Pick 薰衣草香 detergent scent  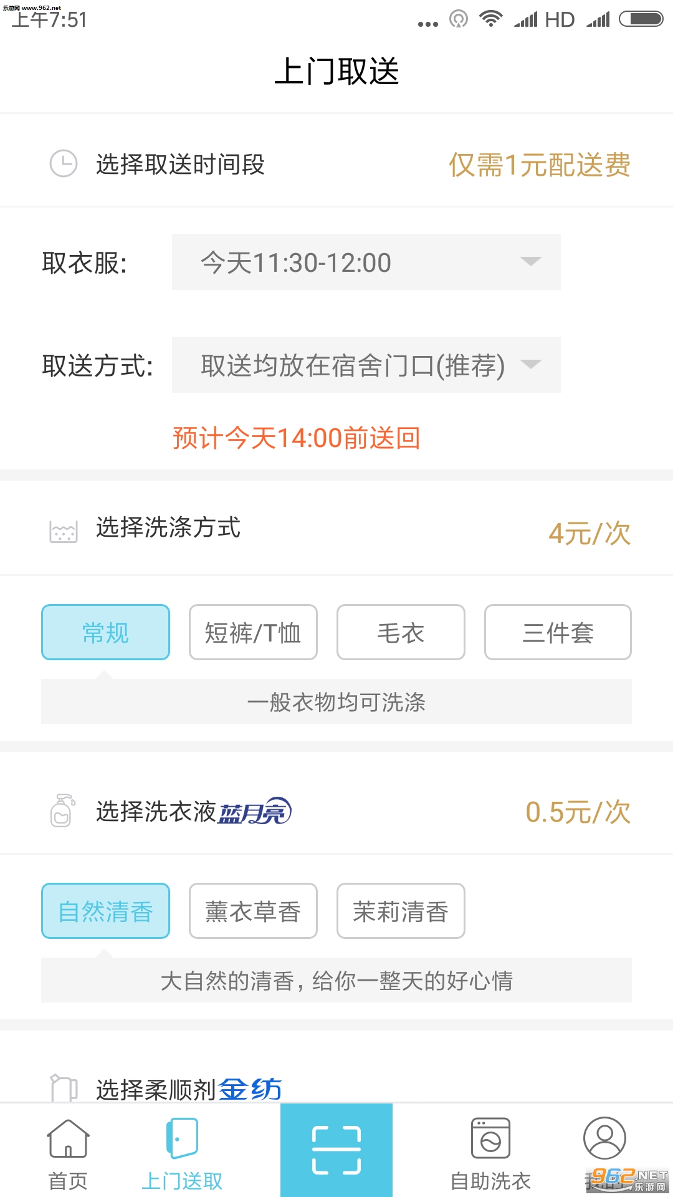tap(253, 911)
